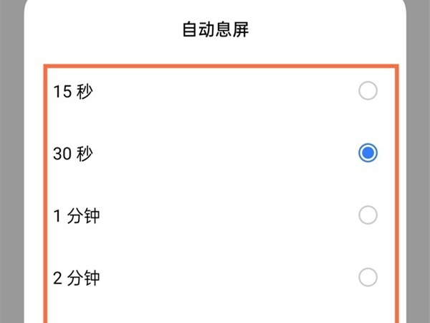Click the selected 30 秒 radio button
Image resolution: width=430 pixels, height=323 pixels.
point(368,153)
